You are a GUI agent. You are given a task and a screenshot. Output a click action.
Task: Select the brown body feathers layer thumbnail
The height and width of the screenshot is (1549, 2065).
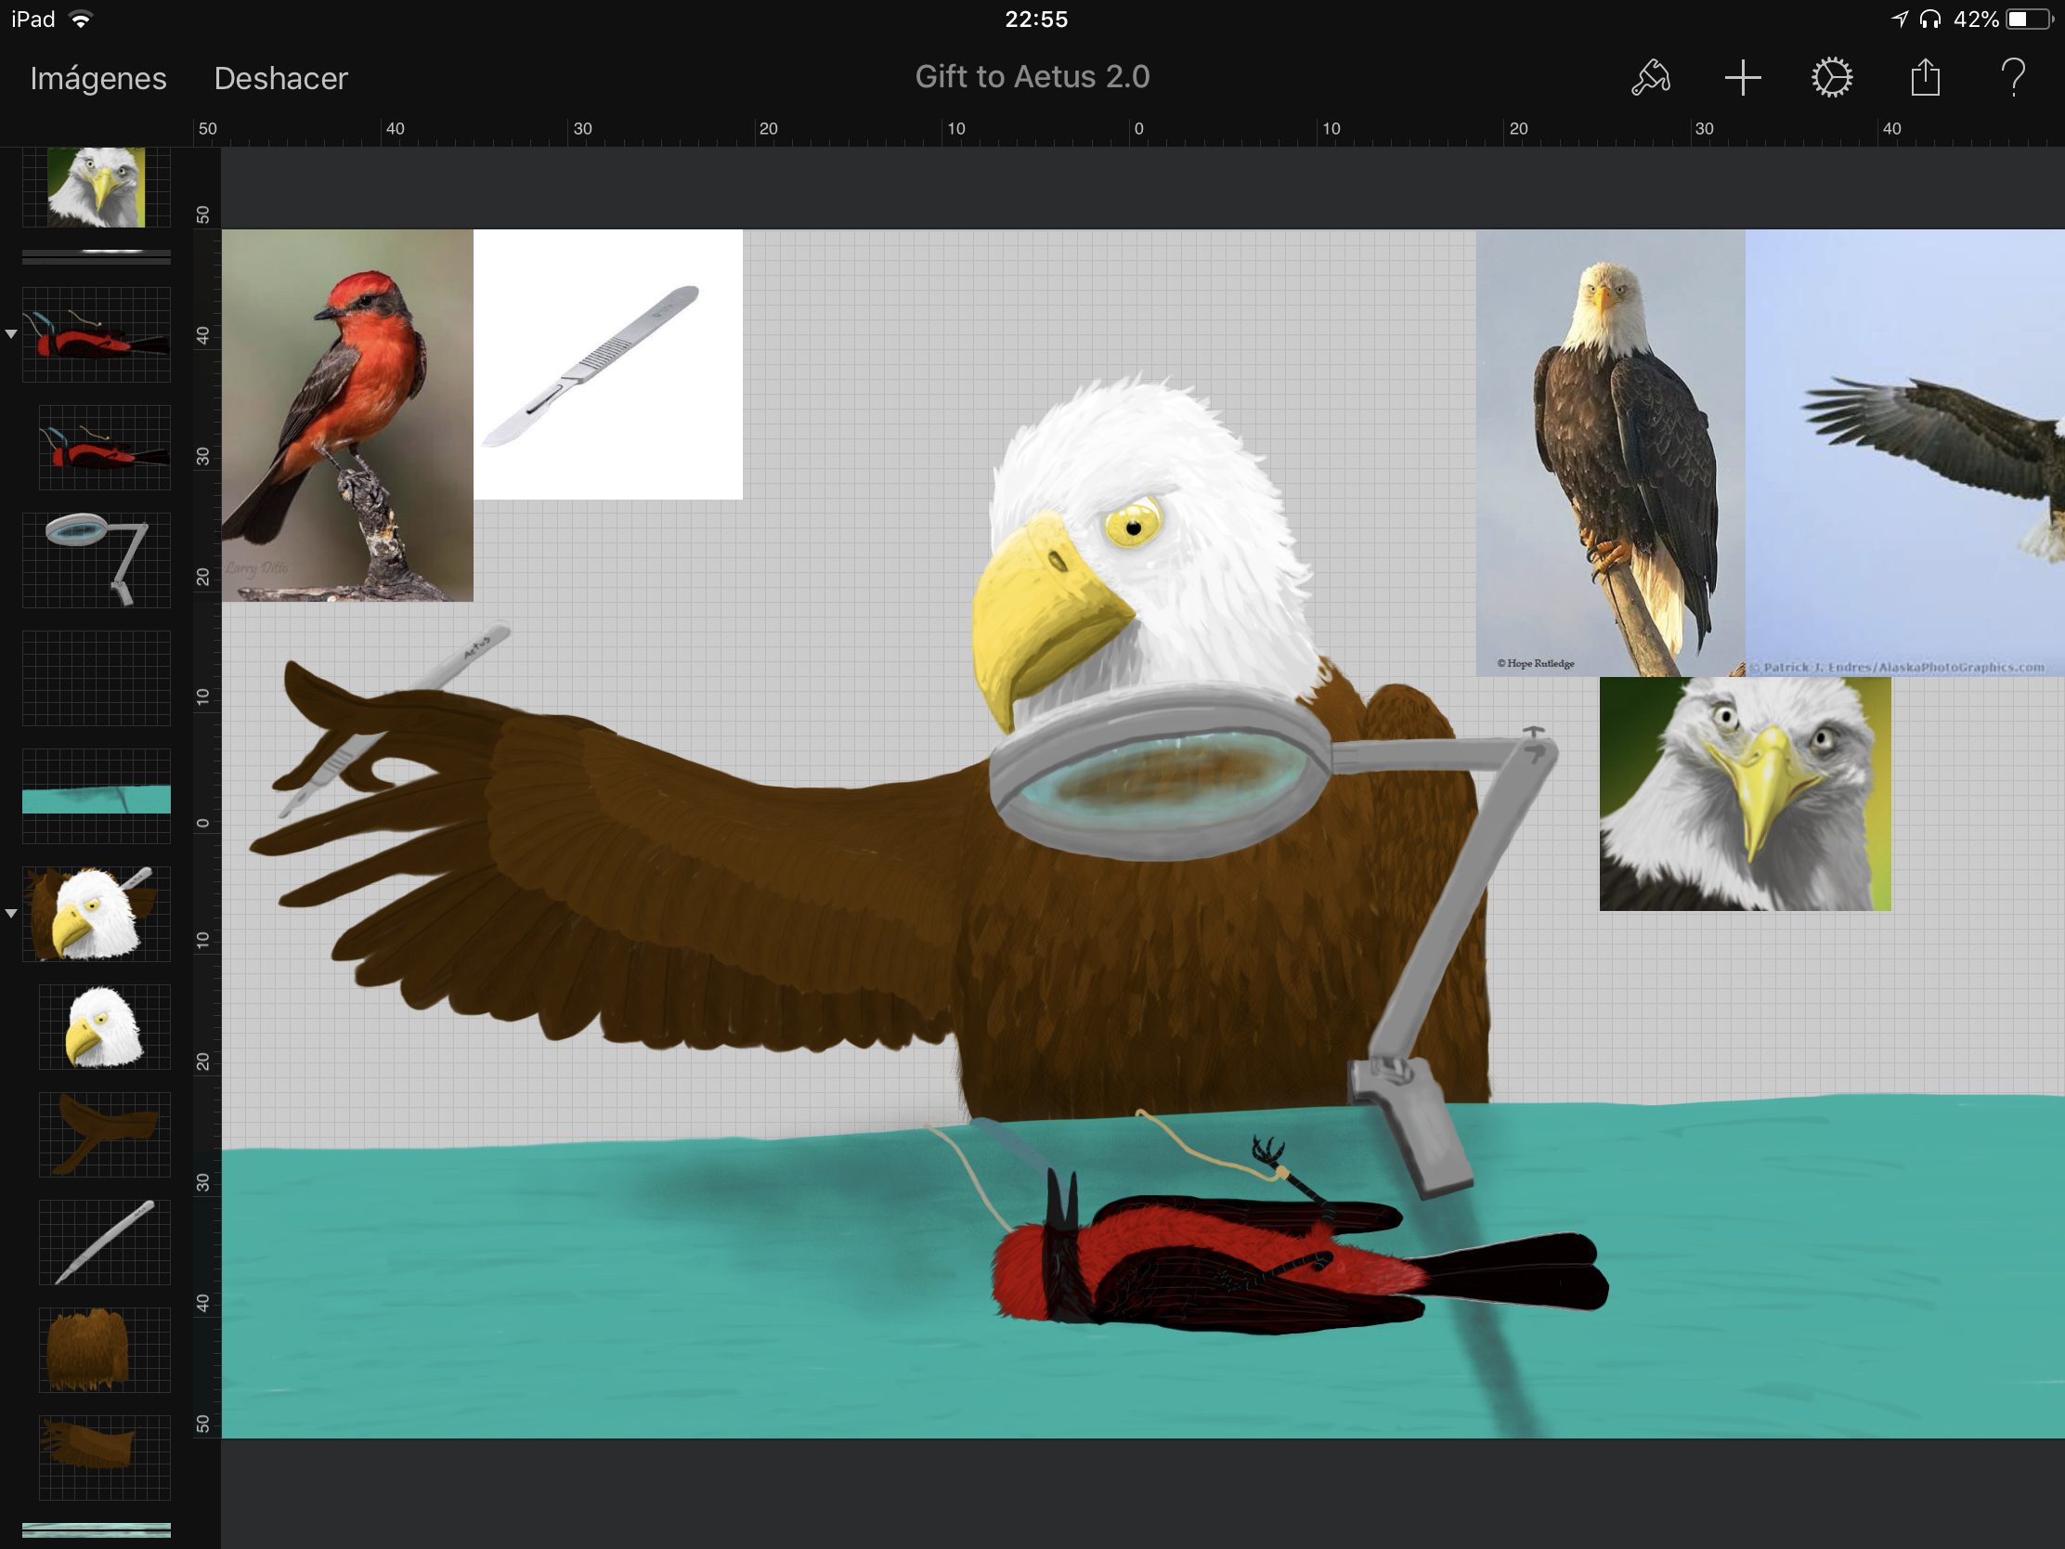(x=105, y=1349)
